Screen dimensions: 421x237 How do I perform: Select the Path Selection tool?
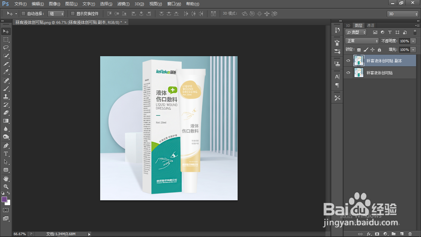6,161
